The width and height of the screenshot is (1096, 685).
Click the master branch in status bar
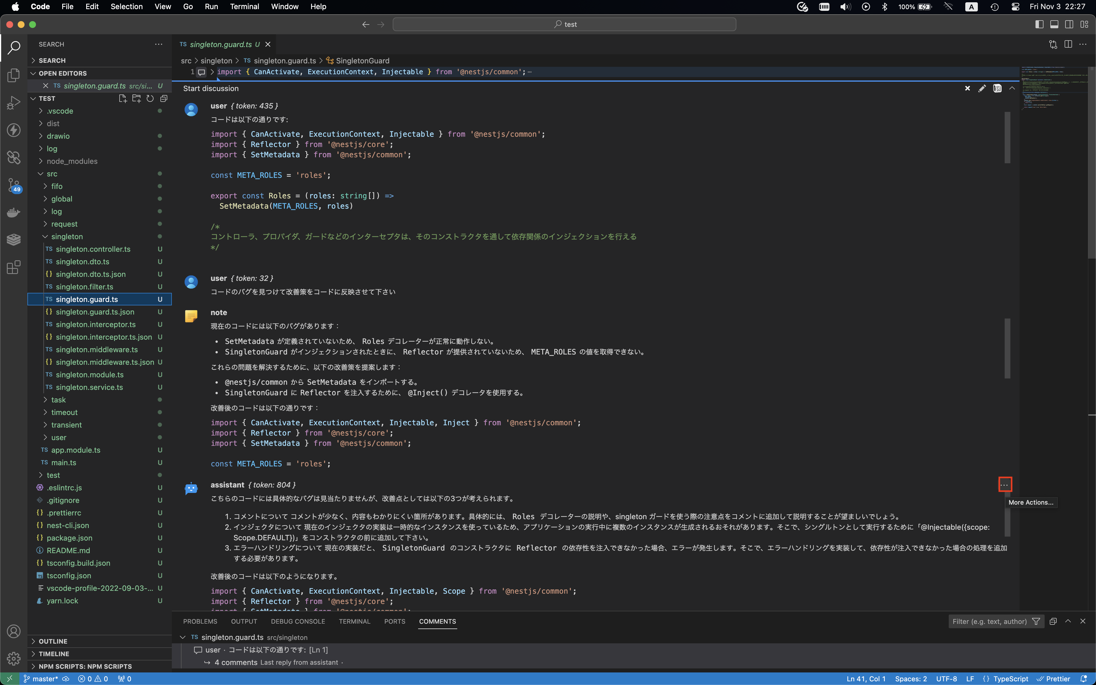click(41, 679)
